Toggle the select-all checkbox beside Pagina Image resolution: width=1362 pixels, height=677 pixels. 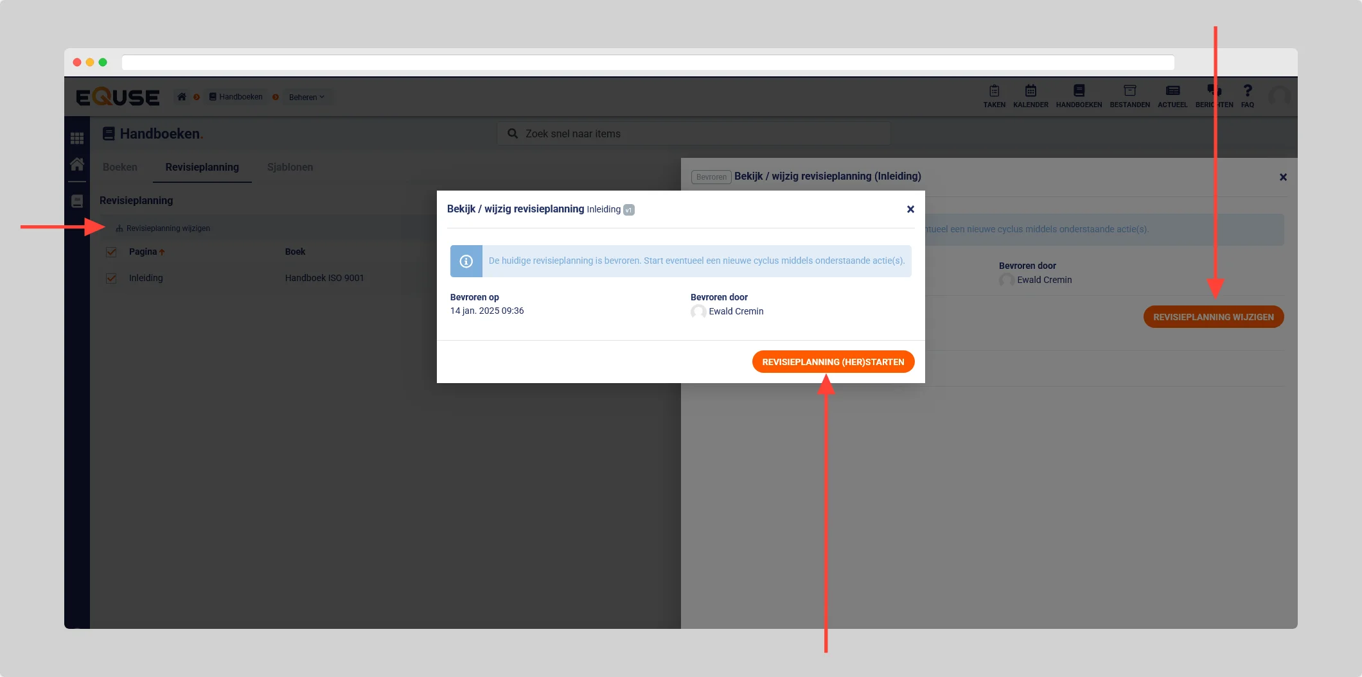111,252
